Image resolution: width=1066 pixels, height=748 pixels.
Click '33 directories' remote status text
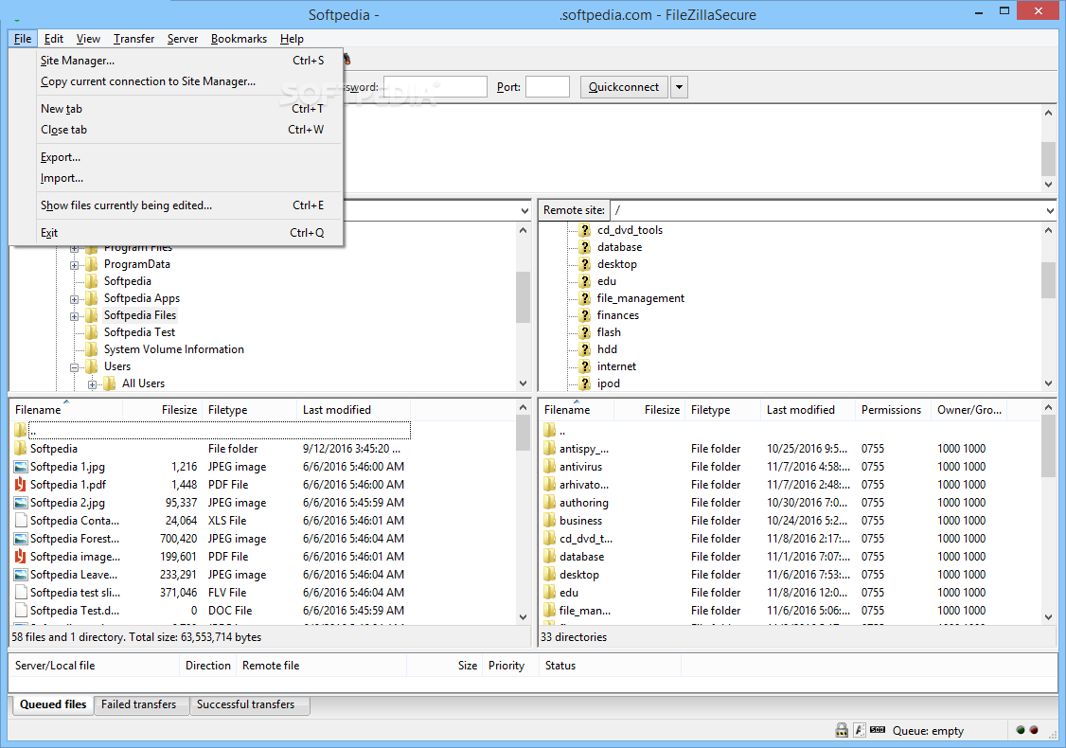[x=574, y=637]
